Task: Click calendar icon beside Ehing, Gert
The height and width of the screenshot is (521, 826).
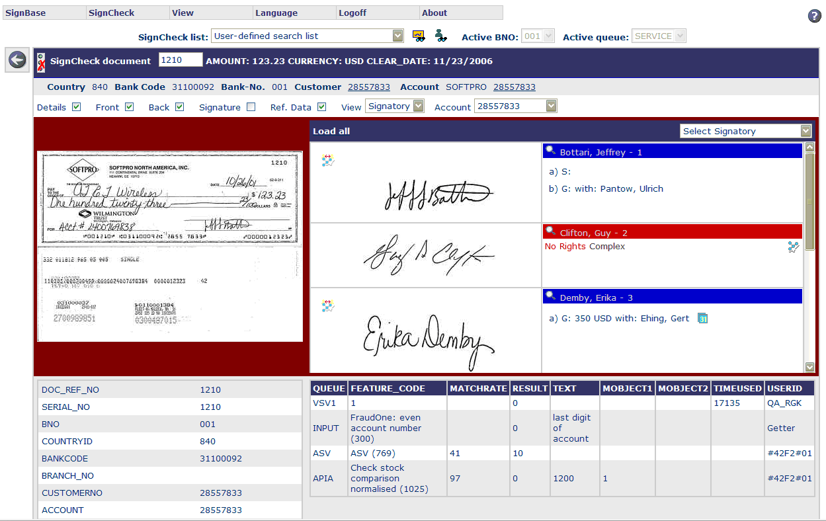Action: coord(703,319)
